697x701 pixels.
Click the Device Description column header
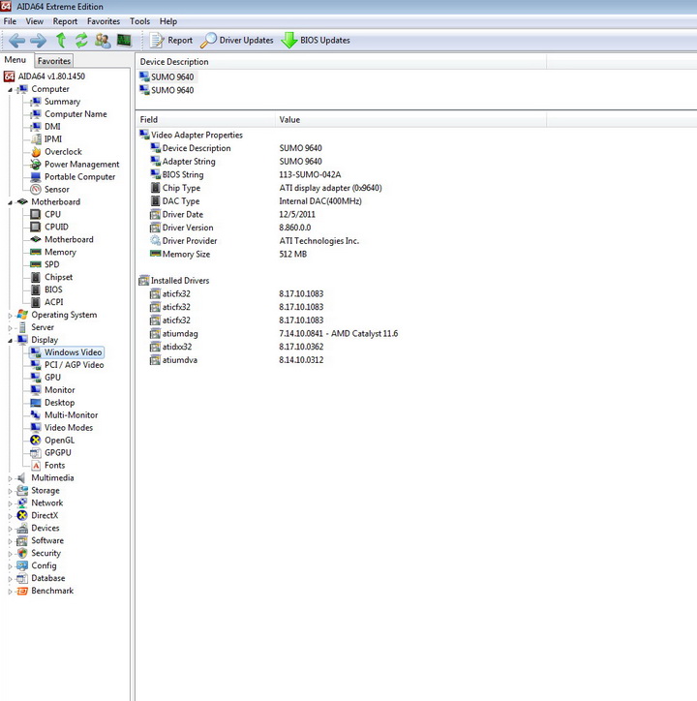341,62
